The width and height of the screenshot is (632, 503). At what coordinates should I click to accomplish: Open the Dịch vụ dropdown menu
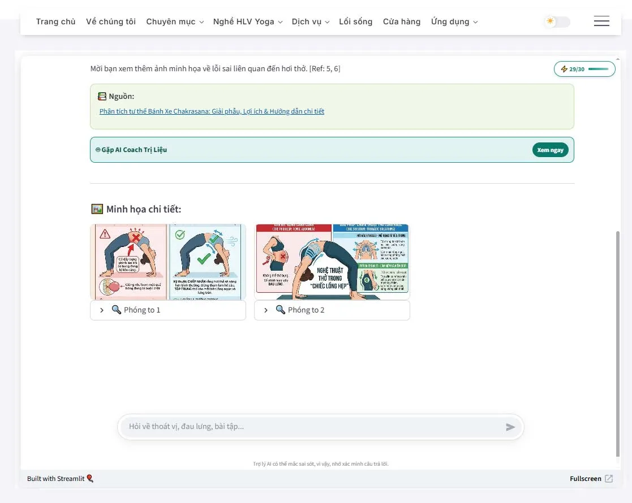(x=311, y=21)
